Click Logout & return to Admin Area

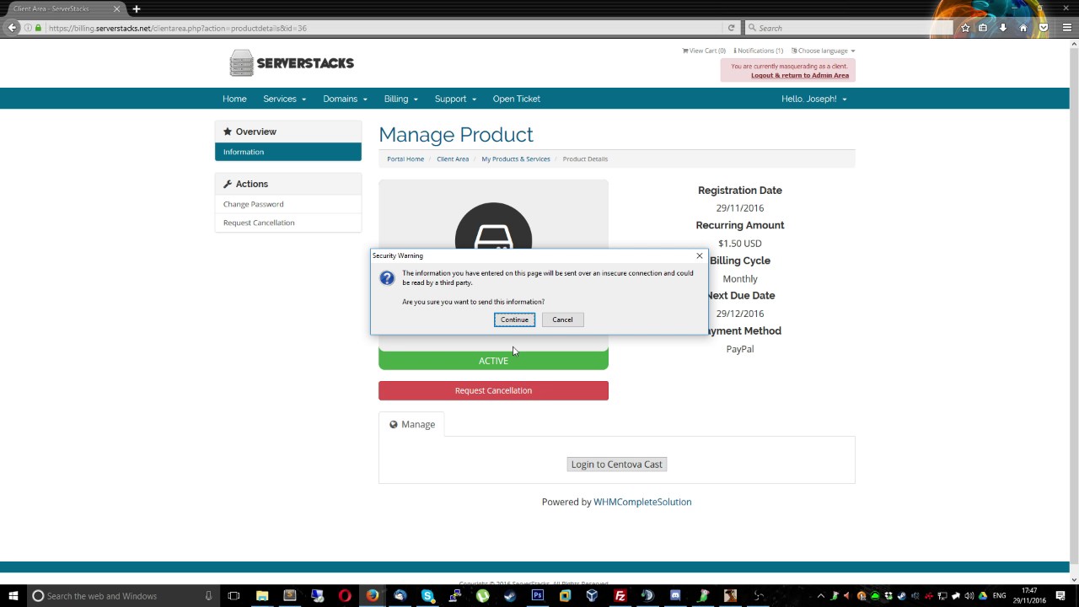point(800,75)
